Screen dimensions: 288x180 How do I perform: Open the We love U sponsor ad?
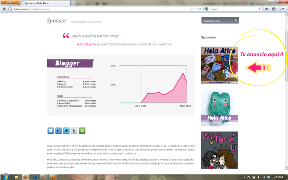tap(219, 150)
